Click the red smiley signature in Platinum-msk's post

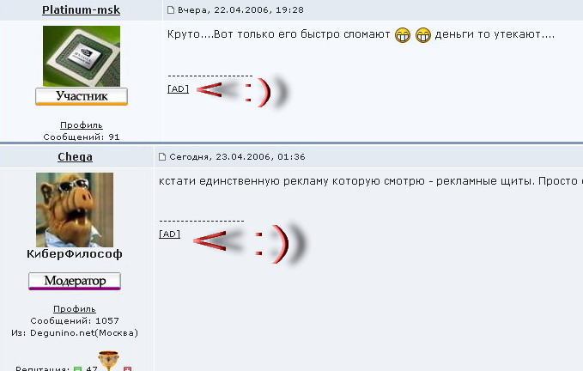tap(242, 92)
